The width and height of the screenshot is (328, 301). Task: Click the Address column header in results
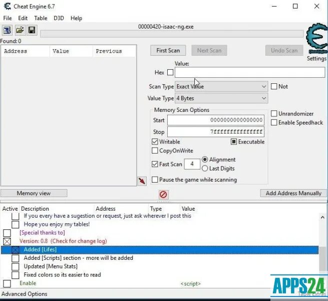(x=26, y=51)
